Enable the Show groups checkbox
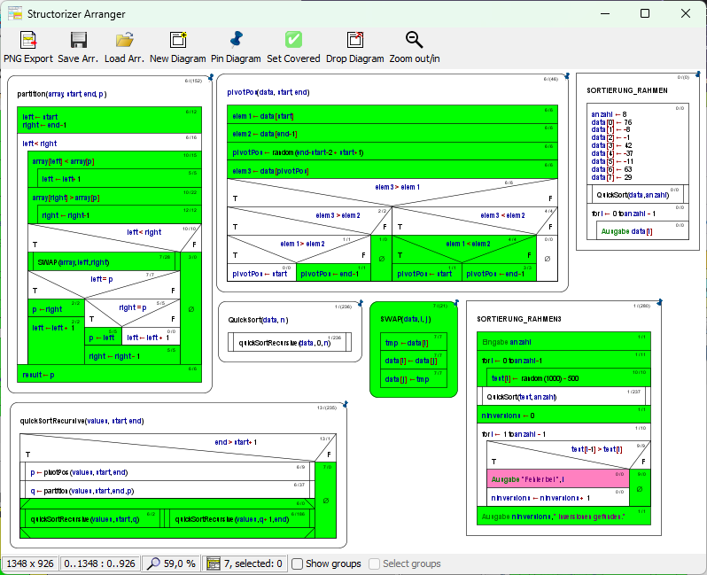The height and width of the screenshot is (575, 707). [297, 563]
